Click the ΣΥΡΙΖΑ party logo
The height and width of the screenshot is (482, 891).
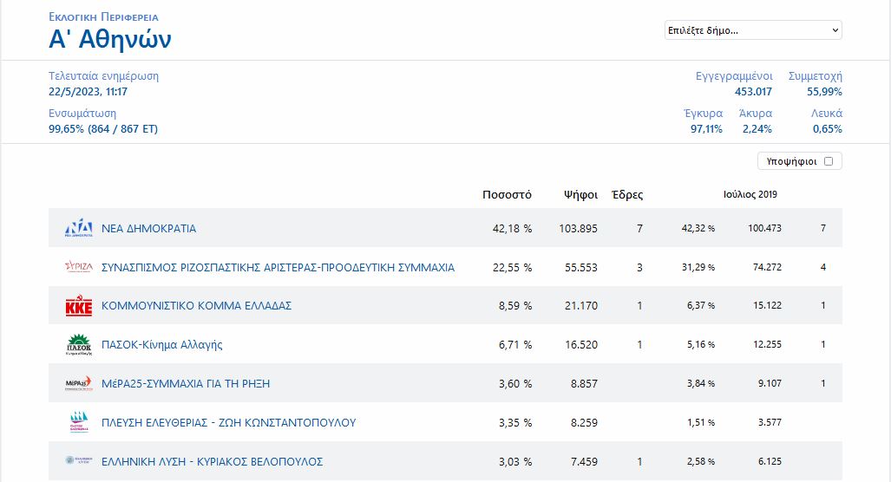pyautogui.click(x=79, y=267)
